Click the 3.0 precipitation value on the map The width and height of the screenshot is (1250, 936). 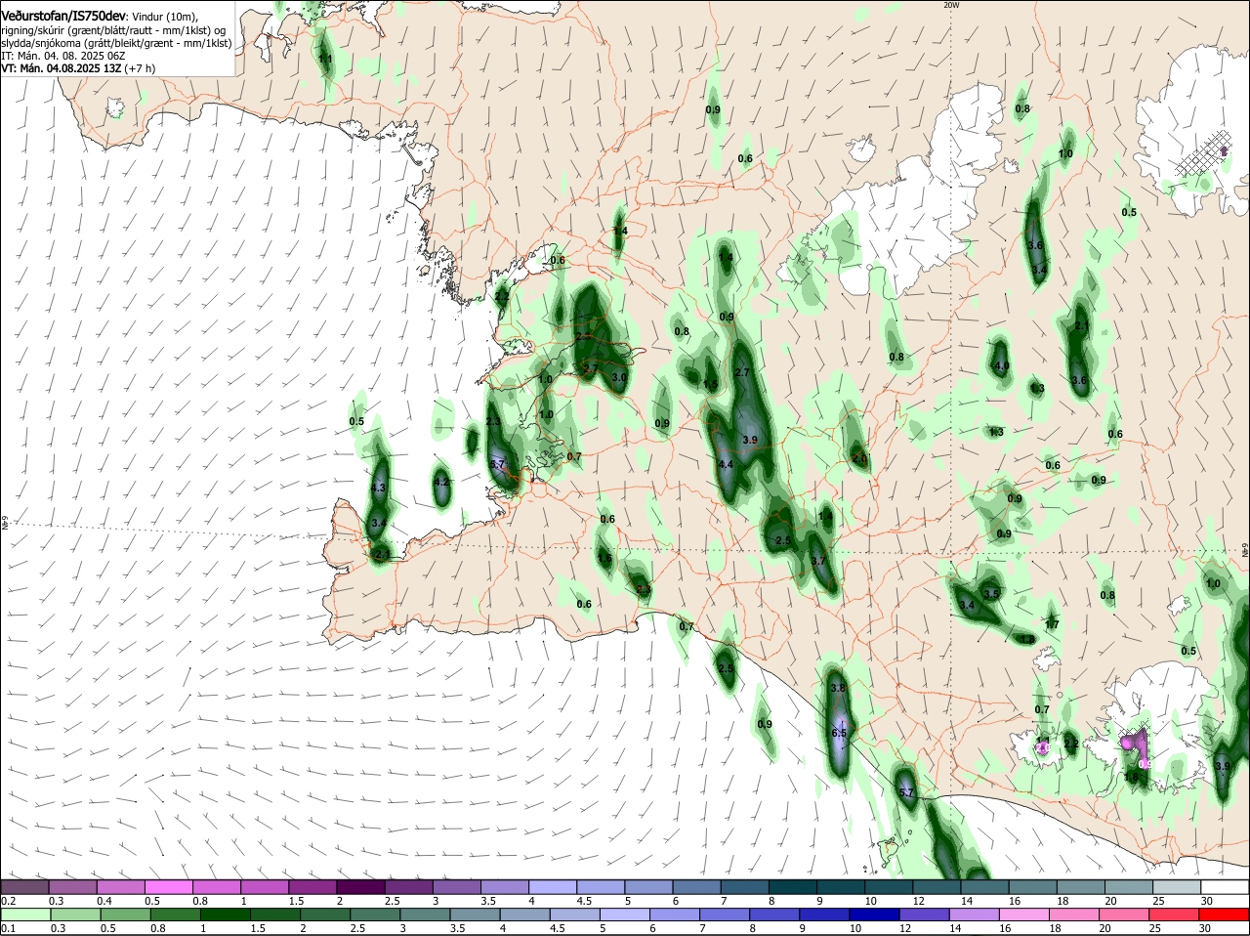[619, 377]
